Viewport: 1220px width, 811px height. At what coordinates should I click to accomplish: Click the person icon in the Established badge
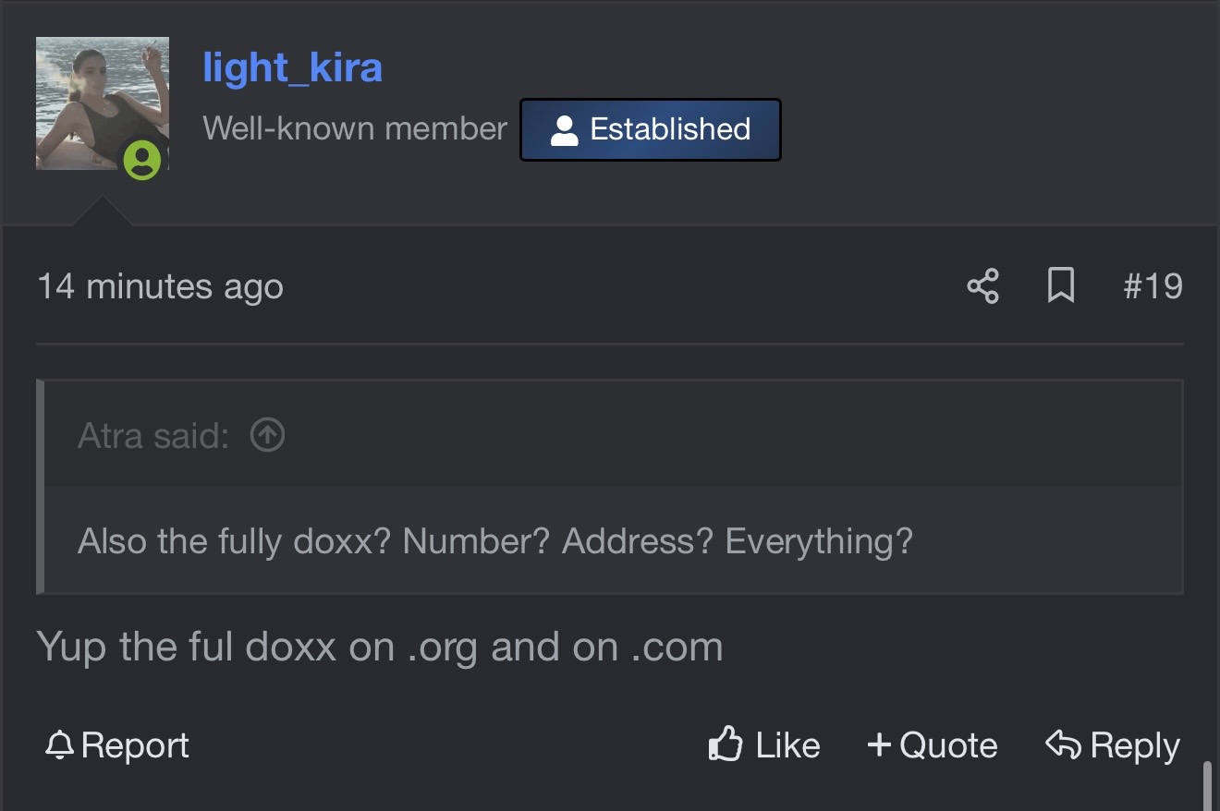click(564, 130)
